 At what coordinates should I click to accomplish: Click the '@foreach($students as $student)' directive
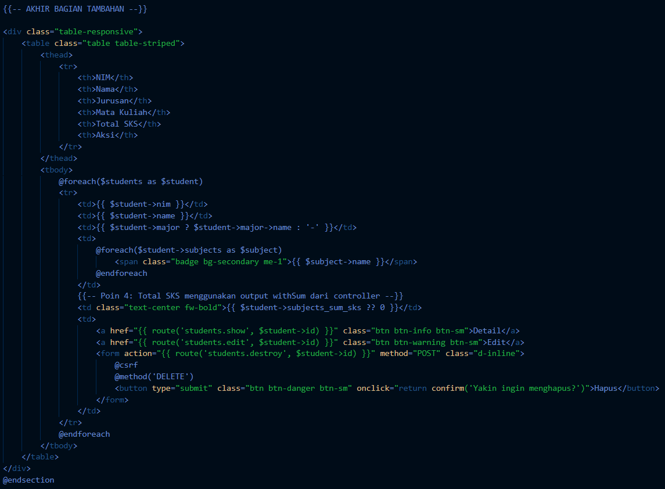pyautogui.click(x=131, y=182)
